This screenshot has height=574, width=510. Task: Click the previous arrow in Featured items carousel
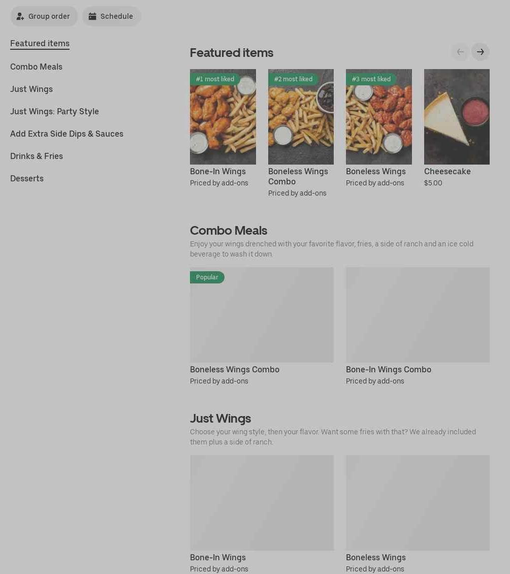pos(460,52)
